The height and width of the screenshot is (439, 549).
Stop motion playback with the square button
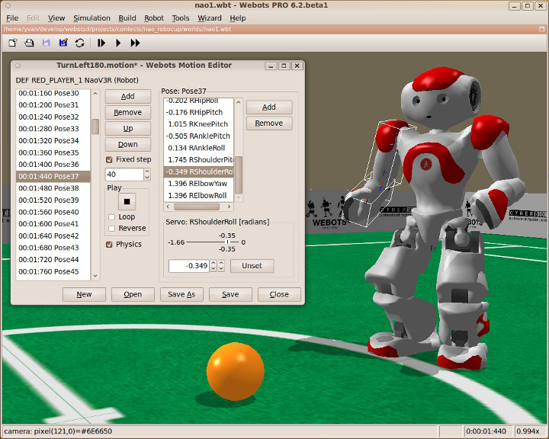coord(127,201)
